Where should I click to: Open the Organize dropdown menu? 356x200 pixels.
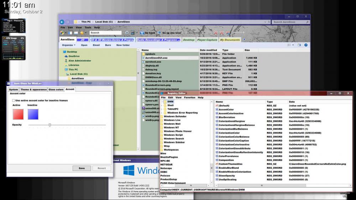(x=68, y=45)
